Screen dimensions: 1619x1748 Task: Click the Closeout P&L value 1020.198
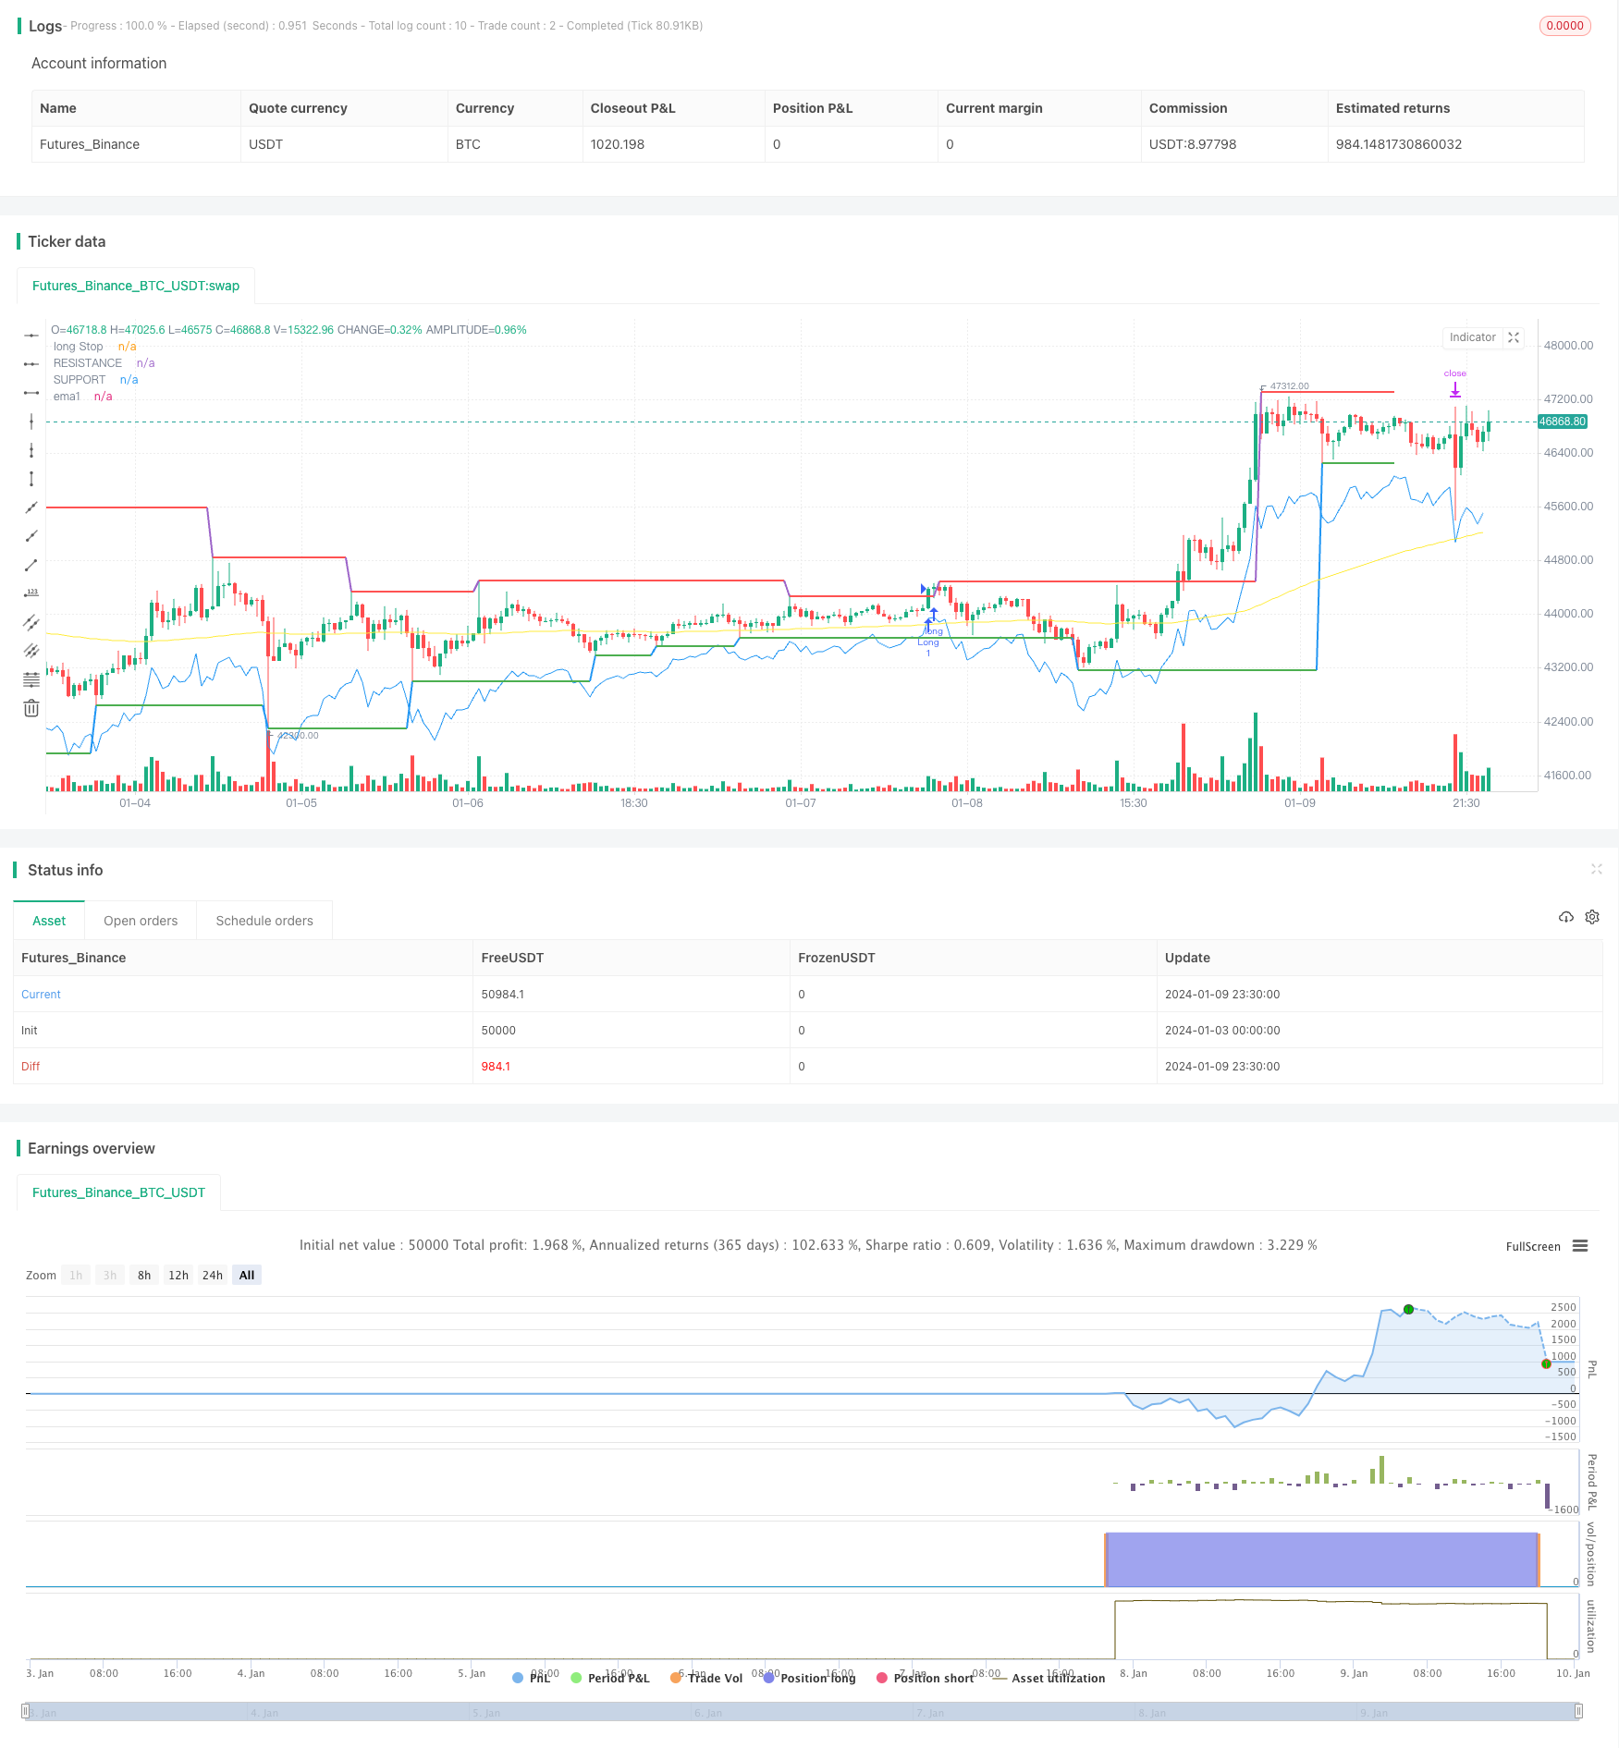point(618,144)
